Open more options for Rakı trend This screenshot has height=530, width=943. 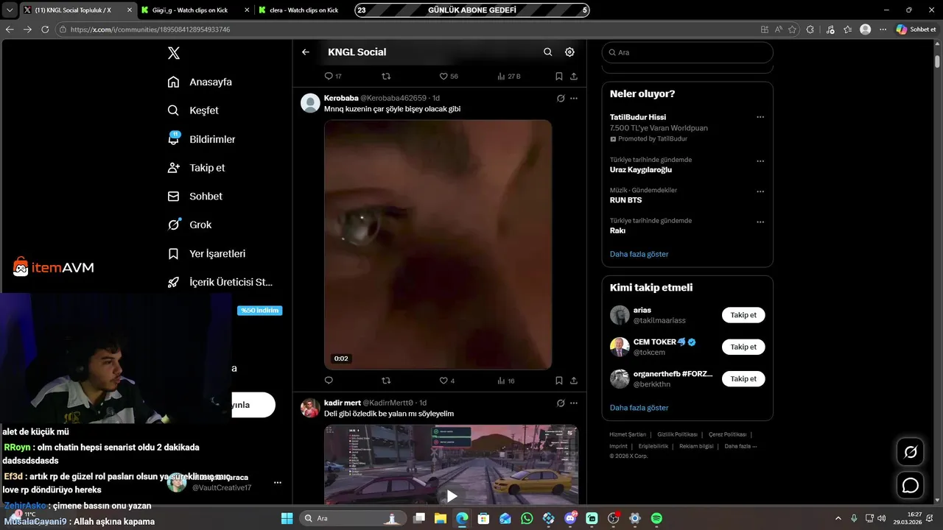point(760,222)
